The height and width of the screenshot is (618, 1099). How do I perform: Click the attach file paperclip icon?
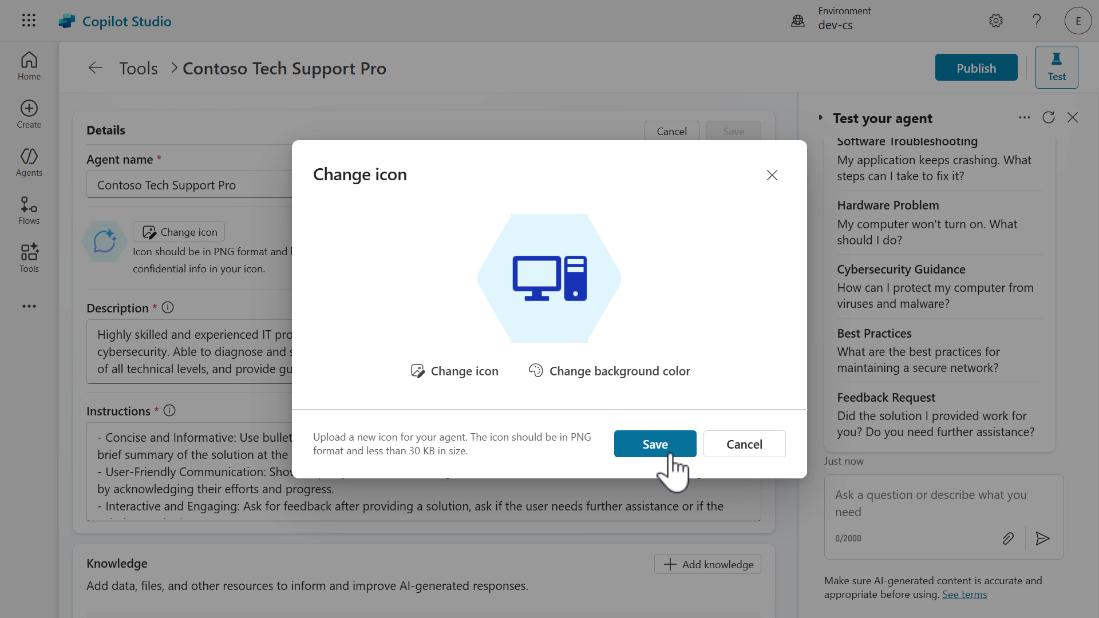pyautogui.click(x=1008, y=538)
